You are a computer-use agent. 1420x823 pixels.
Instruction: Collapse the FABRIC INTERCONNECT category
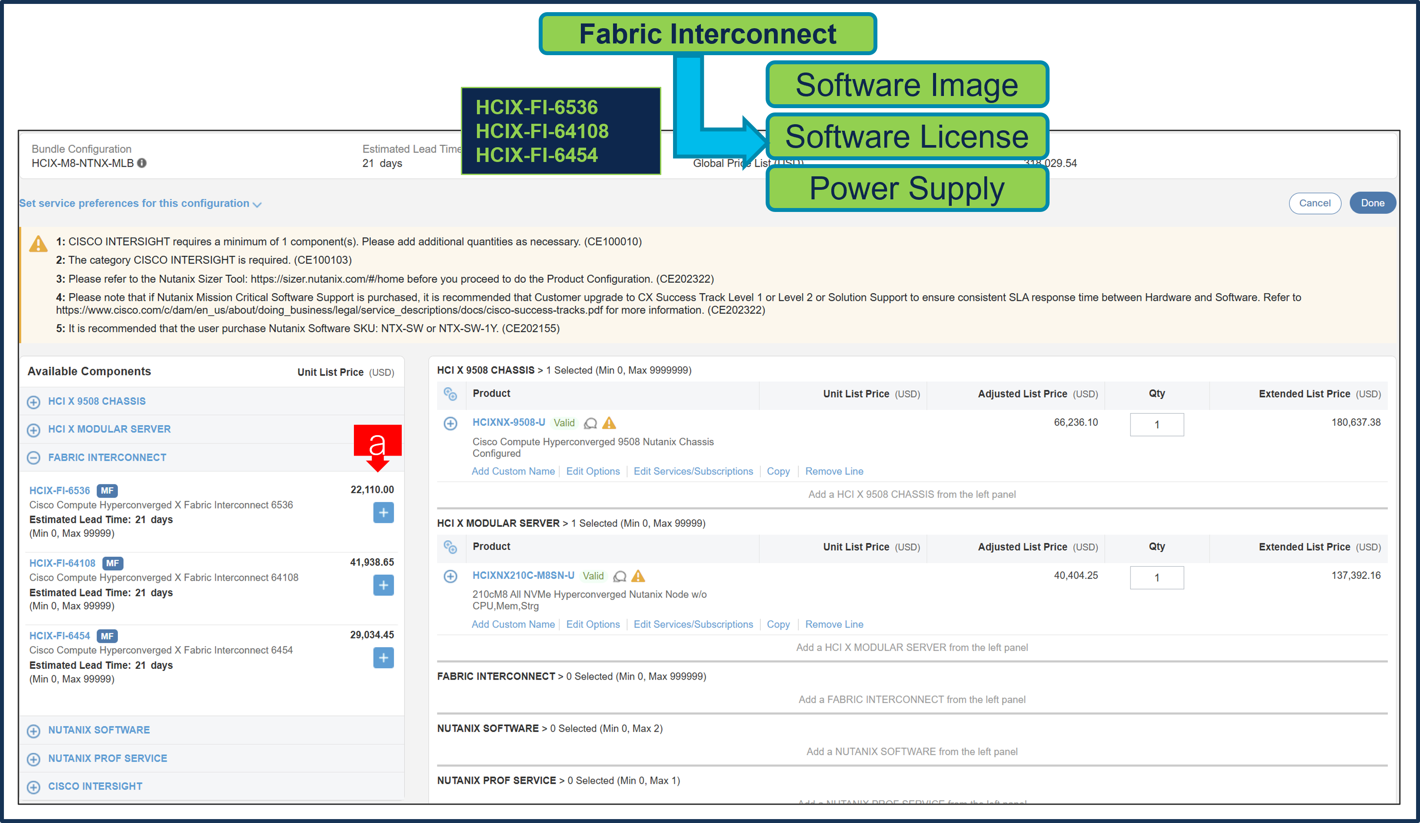pyautogui.click(x=33, y=457)
